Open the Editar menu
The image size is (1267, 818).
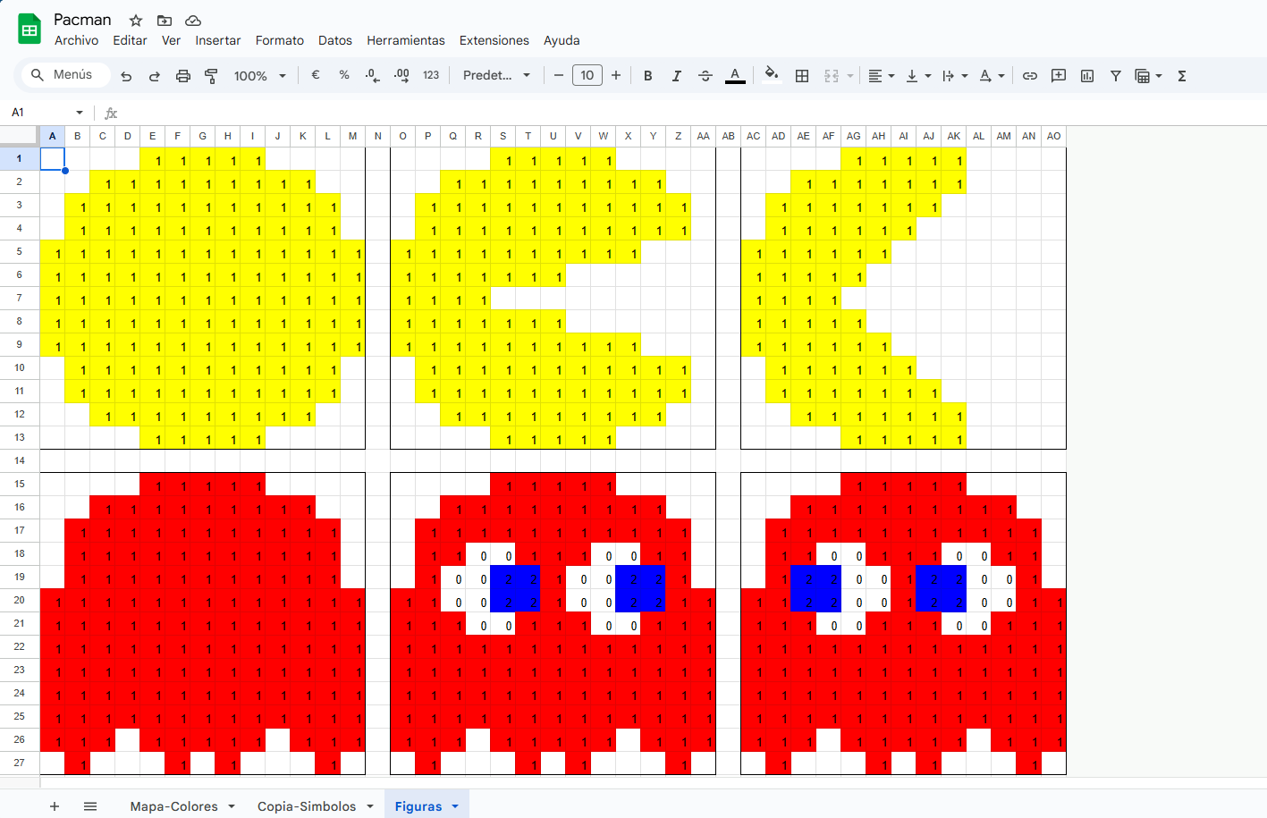click(x=130, y=40)
